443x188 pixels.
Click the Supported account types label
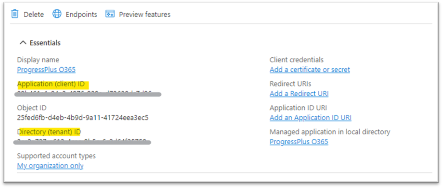(56, 156)
